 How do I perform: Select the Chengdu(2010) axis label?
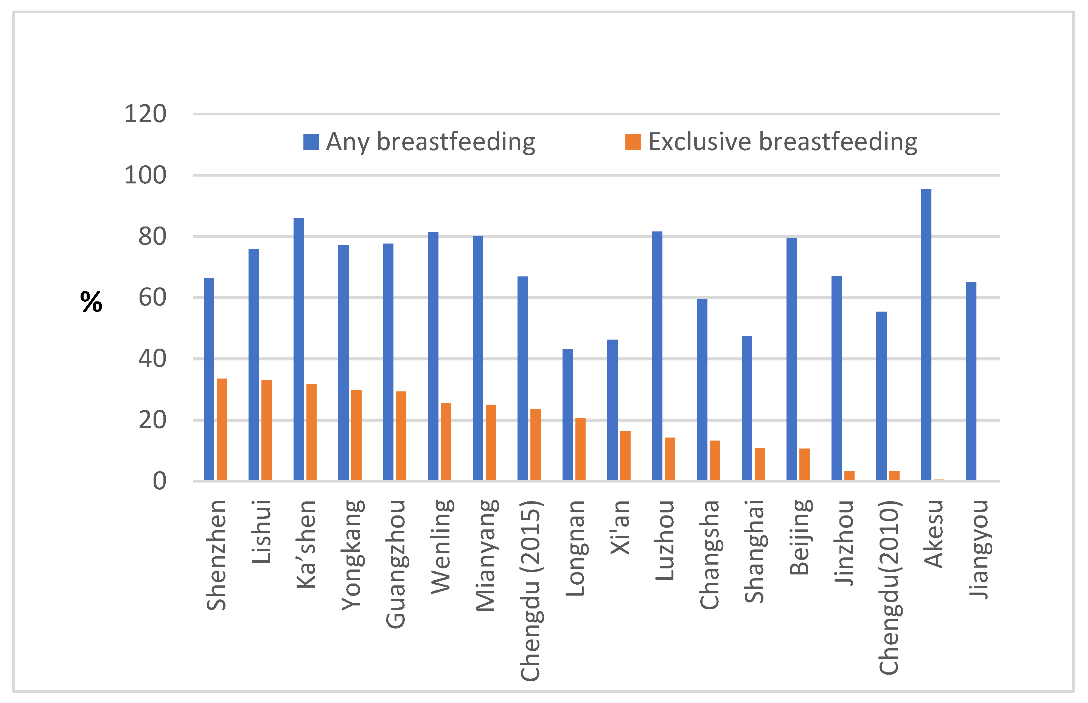(x=889, y=587)
